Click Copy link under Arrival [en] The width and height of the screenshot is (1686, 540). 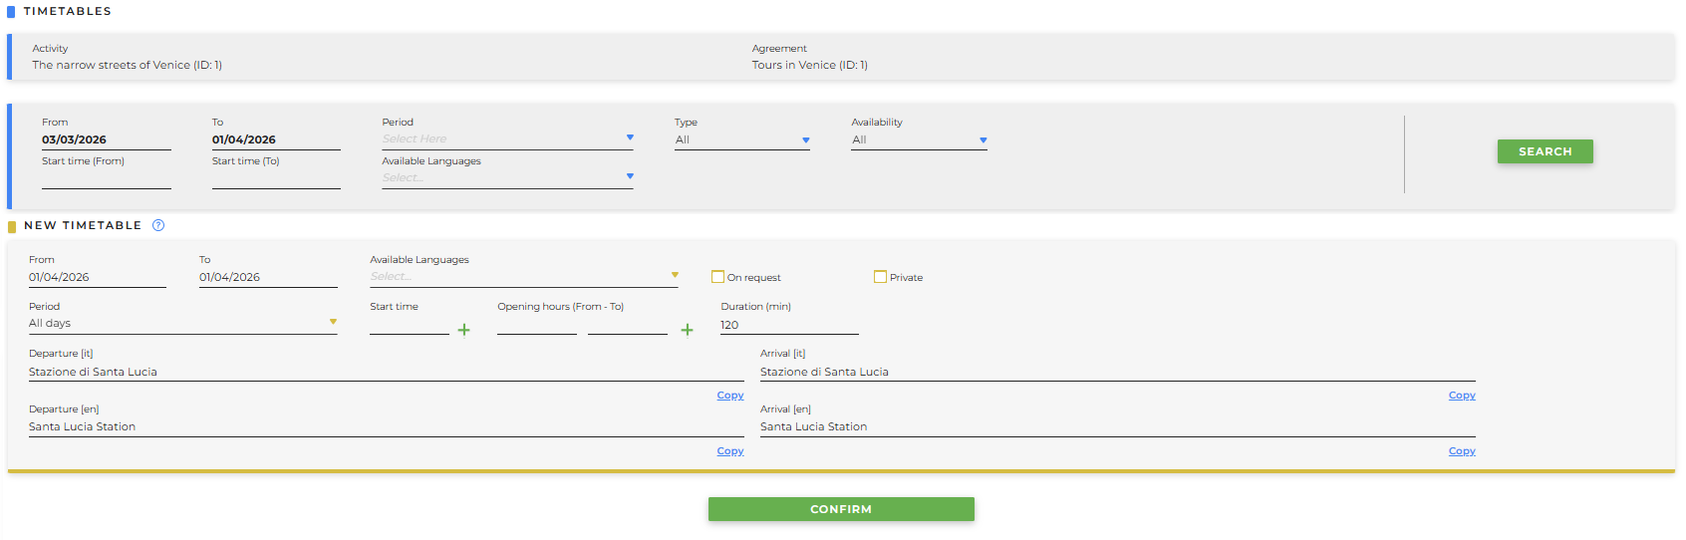[x=1461, y=451]
